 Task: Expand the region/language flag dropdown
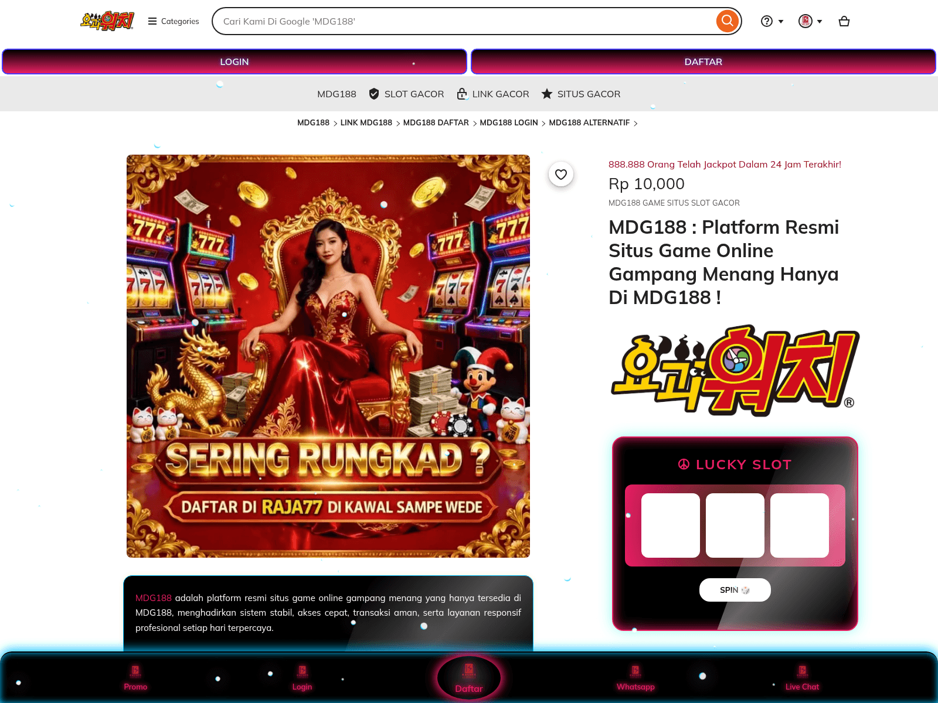[x=810, y=22]
